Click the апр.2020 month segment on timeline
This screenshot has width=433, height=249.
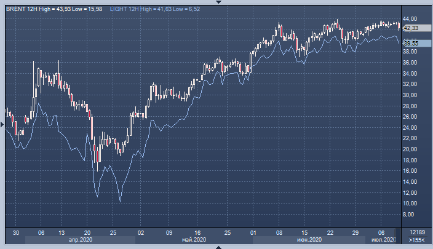point(81,240)
